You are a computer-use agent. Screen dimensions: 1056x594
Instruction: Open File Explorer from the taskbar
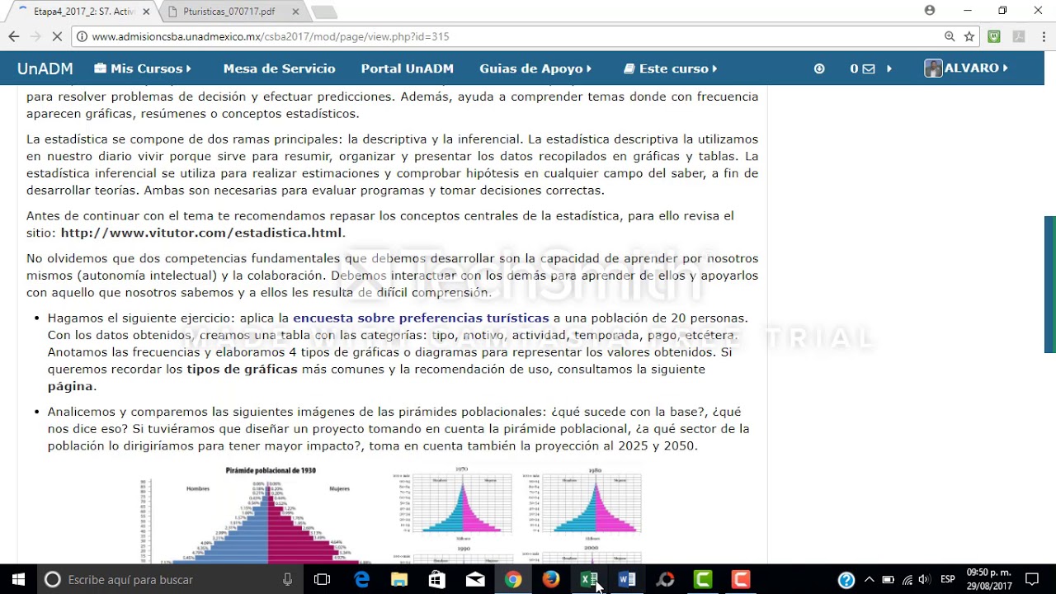pos(399,579)
